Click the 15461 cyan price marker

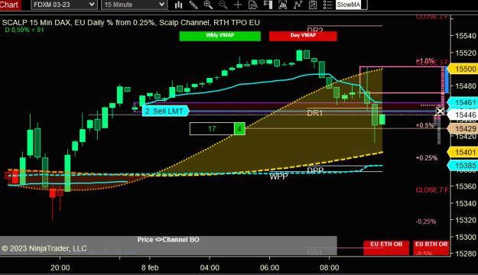pos(463,102)
